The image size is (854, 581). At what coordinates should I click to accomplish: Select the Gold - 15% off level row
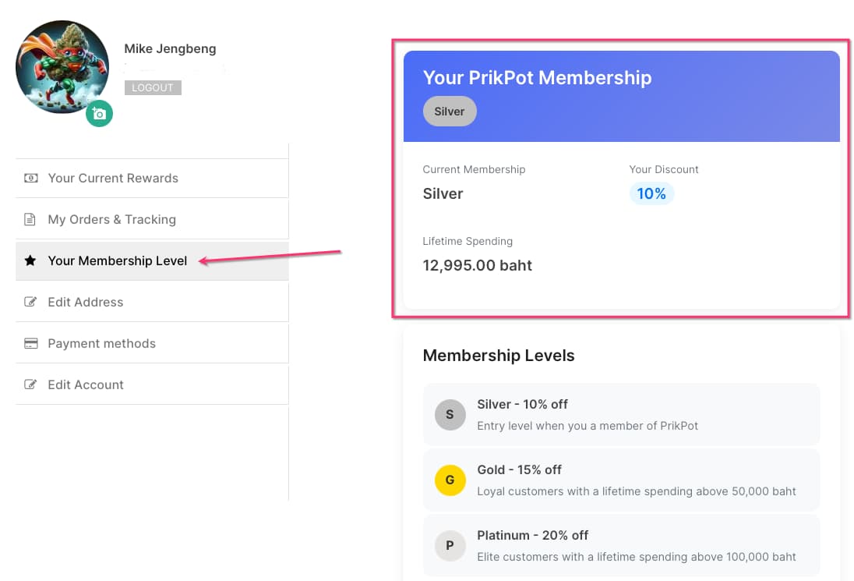[x=621, y=480]
